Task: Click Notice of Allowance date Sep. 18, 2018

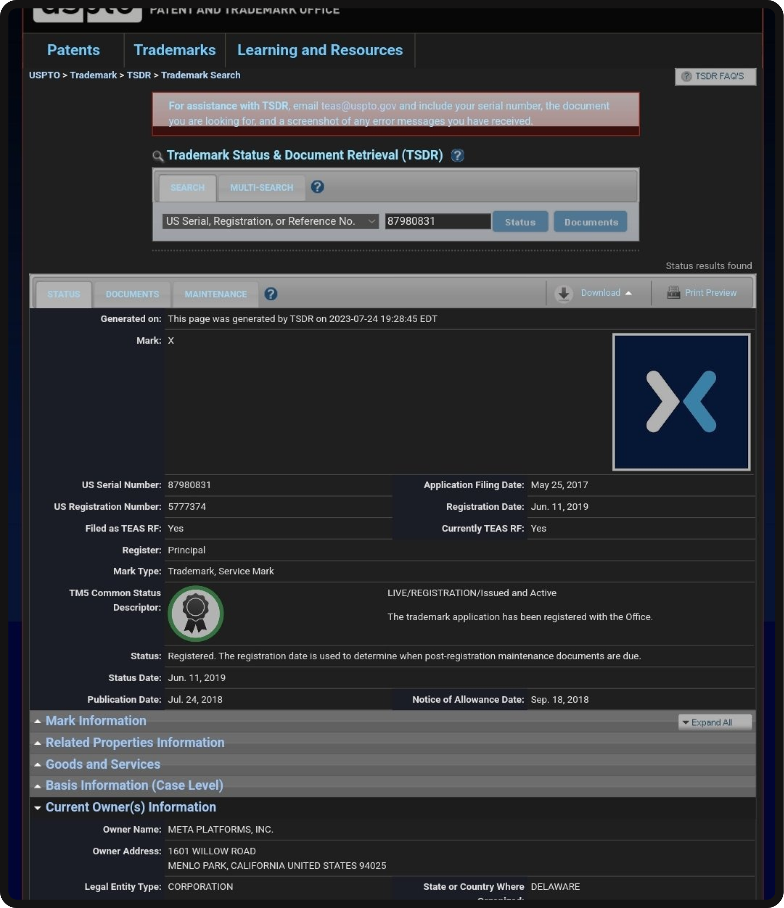Action: 560,700
